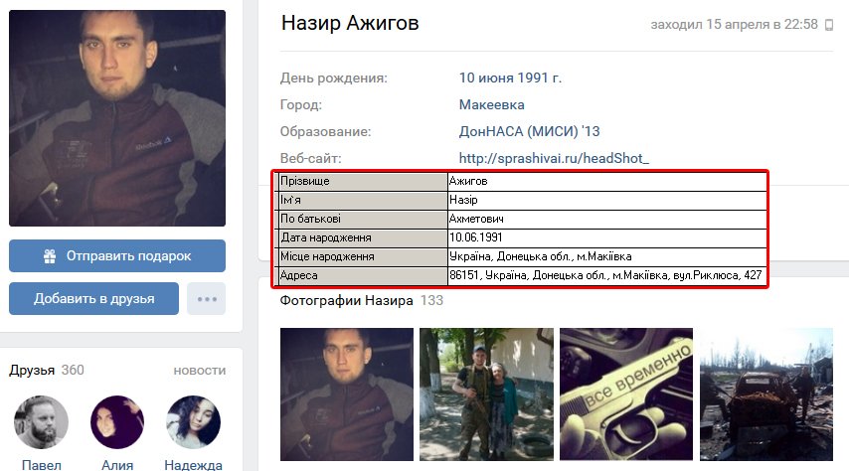Click Добавить в друзья button

(93, 299)
